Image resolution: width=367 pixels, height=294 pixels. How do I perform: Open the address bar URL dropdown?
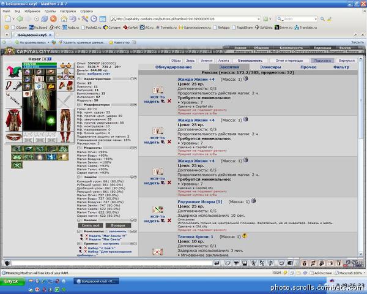tap(259, 19)
